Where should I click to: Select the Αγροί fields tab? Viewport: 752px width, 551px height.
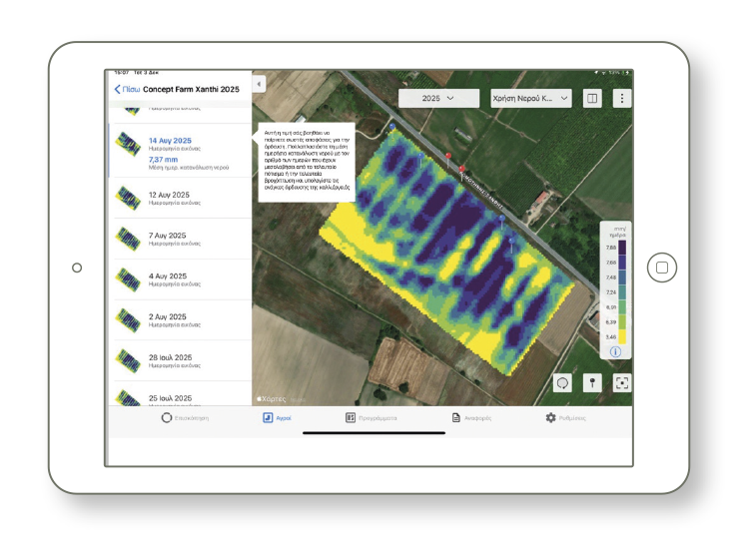click(x=277, y=418)
